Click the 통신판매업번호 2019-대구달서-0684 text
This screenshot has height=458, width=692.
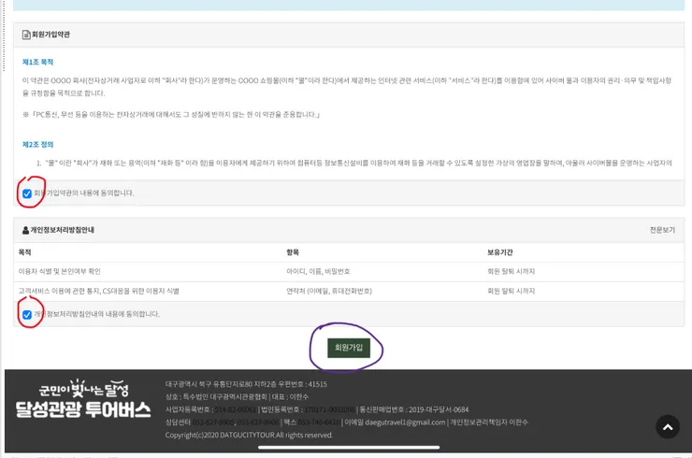point(414,410)
